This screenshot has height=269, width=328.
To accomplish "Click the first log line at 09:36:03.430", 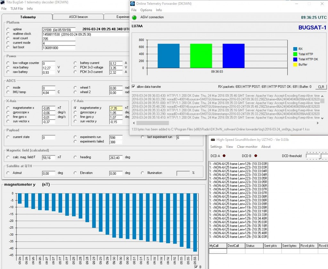I will 226,96.
